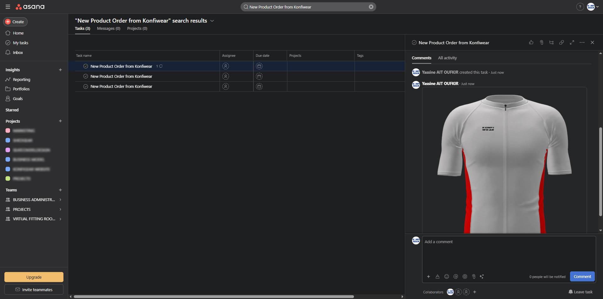Screen dimensions: 603x299
Task: Switch to the Messages (0) tab
Action: coord(108,29)
